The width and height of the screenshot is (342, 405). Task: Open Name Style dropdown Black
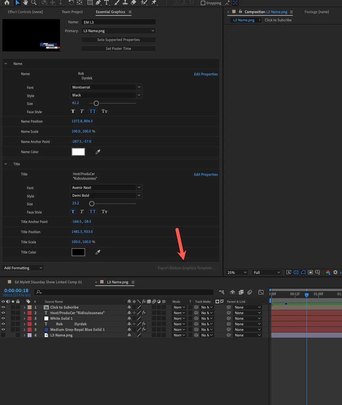click(x=106, y=95)
